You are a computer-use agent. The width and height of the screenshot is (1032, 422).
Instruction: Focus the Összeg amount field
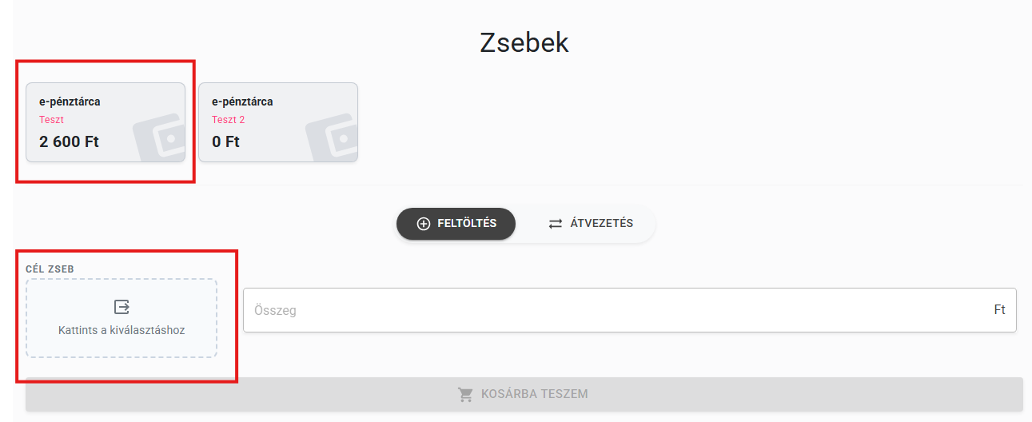(x=630, y=310)
